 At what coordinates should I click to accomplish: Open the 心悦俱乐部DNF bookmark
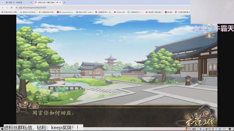coord(47,12)
